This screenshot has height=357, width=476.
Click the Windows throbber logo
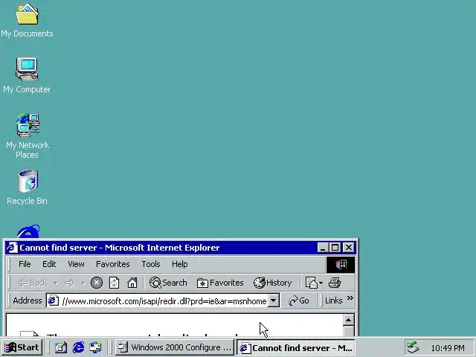pos(341,265)
